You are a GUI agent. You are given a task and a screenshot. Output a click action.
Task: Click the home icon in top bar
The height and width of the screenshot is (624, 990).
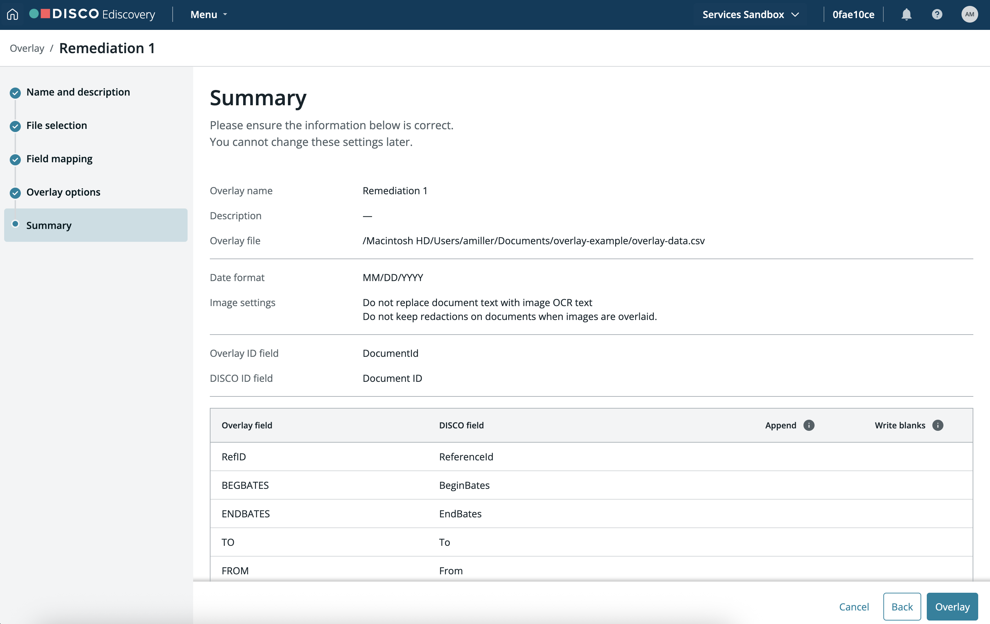click(13, 14)
